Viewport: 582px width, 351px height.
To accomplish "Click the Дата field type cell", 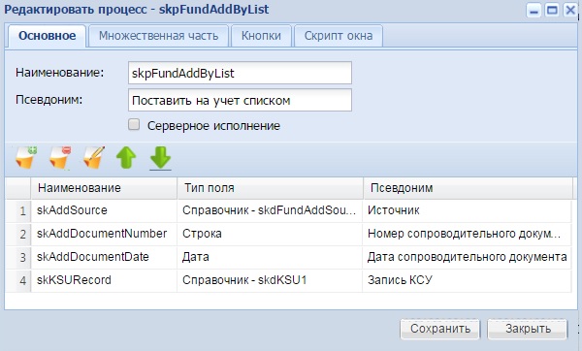I will pos(270,257).
